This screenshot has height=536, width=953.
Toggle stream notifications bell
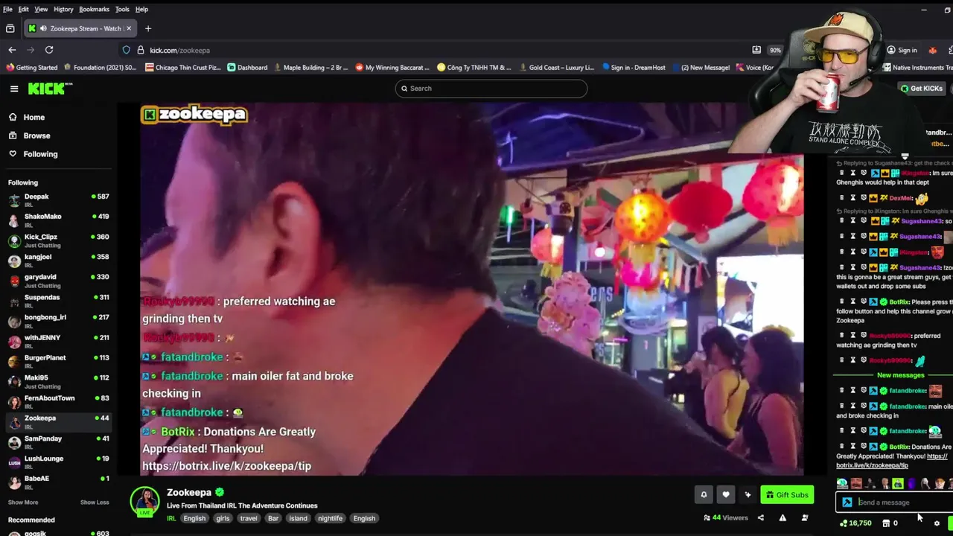point(704,494)
